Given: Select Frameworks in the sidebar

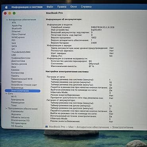Looking at the screenshot, I should pos(17,112).
